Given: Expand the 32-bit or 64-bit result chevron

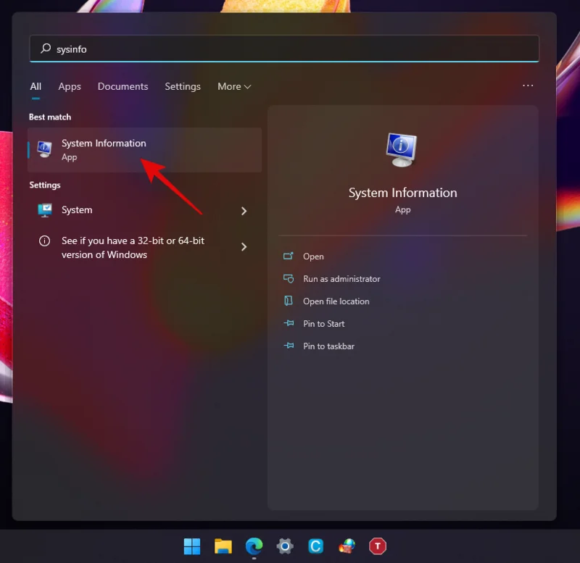Looking at the screenshot, I should click(x=244, y=246).
